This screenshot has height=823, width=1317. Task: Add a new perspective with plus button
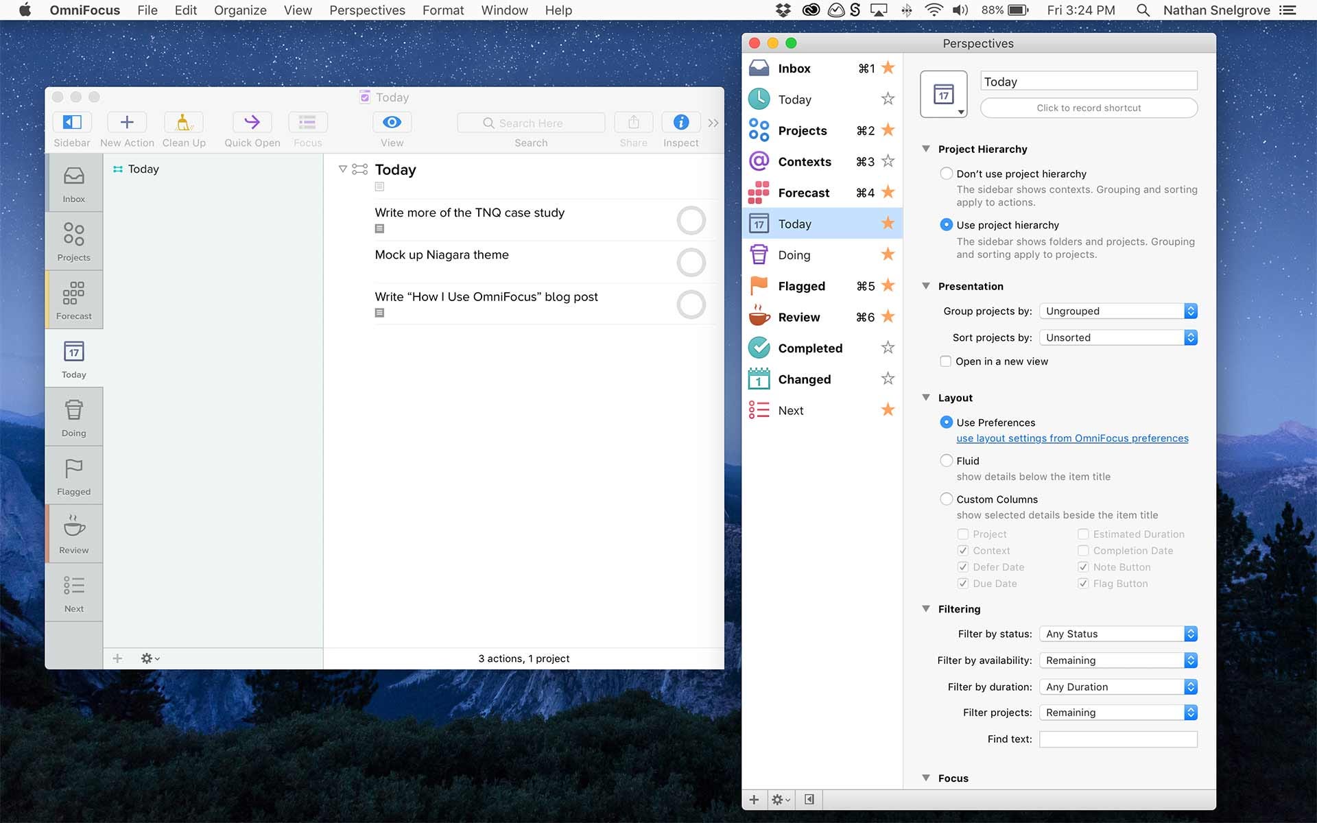point(754,800)
